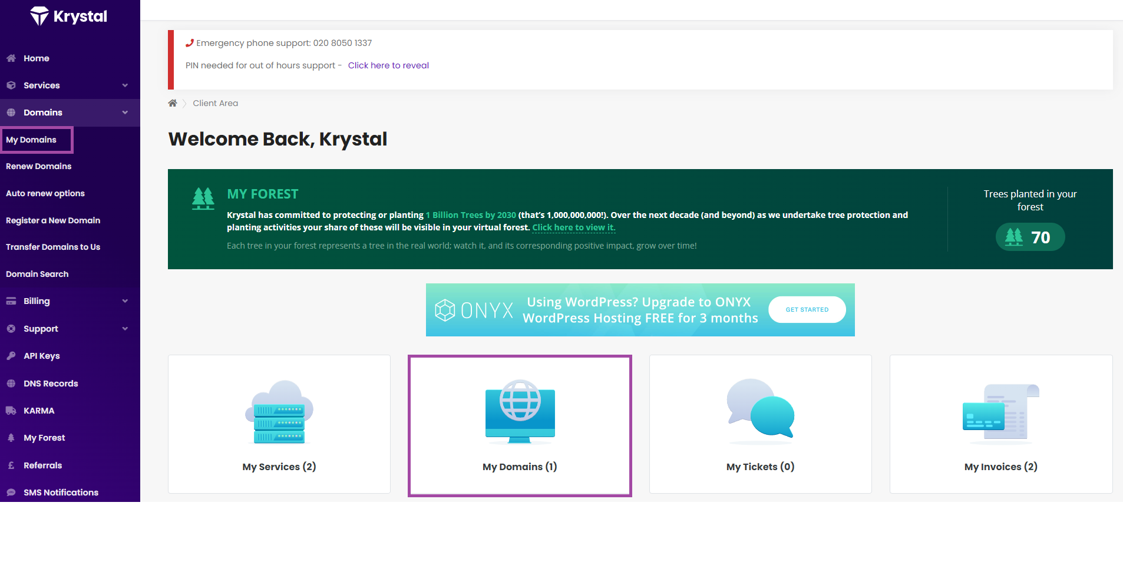The image size is (1123, 575).
Task: Click the Client Area breadcrumb text
Action: [x=216, y=103]
